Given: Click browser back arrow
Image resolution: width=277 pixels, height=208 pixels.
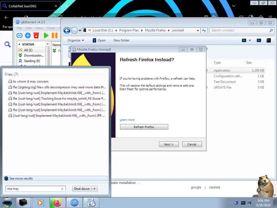Looking at the screenshot, I should 6,17.
